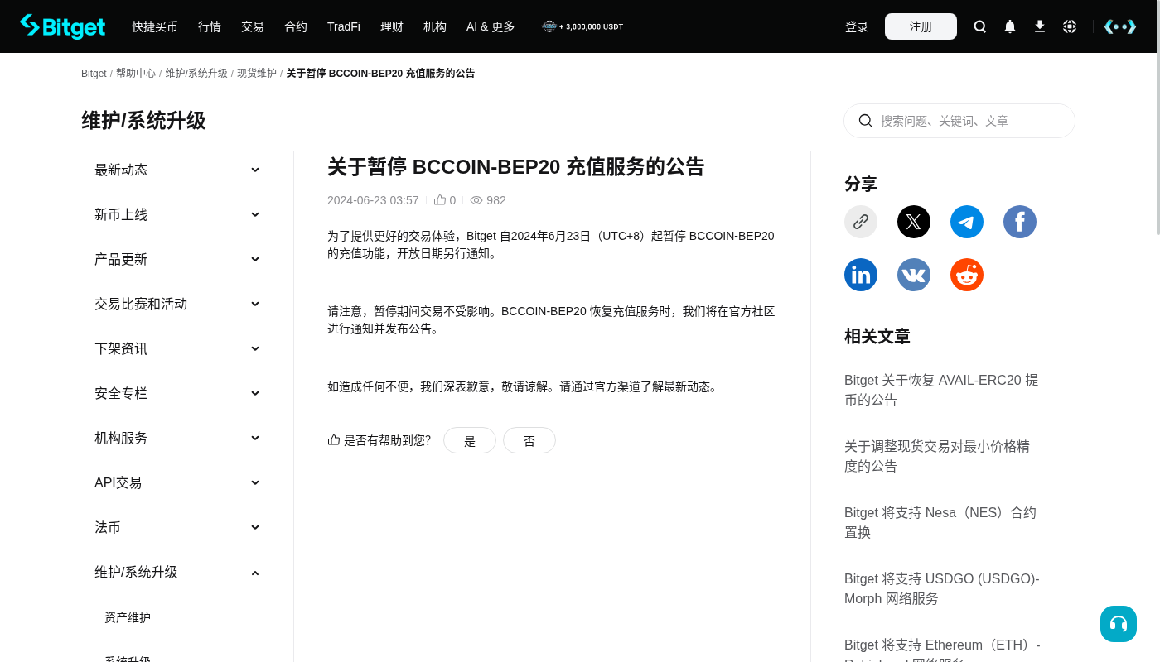
Task: Click the 3,000,000 USDT promo banner
Action: 582,26
